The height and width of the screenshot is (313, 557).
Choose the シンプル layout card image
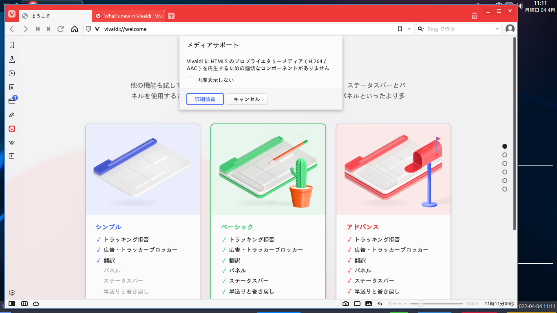[x=143, y=170]
